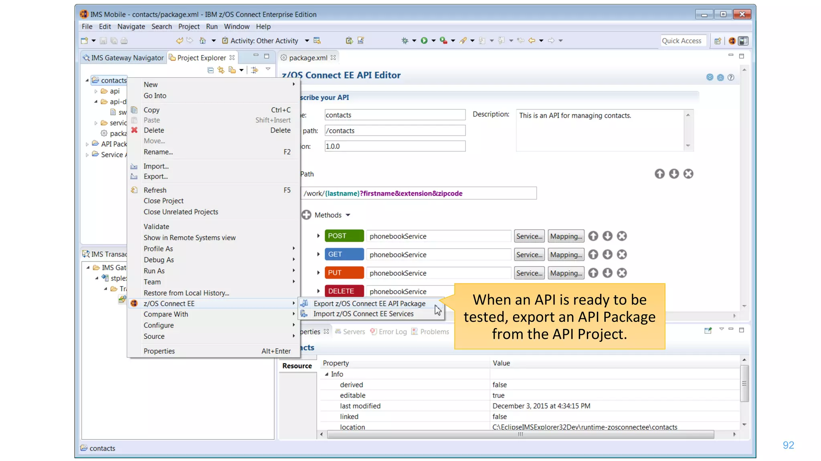
Task: Click the Print icon in the toolbar
Action: pos(124,41)
